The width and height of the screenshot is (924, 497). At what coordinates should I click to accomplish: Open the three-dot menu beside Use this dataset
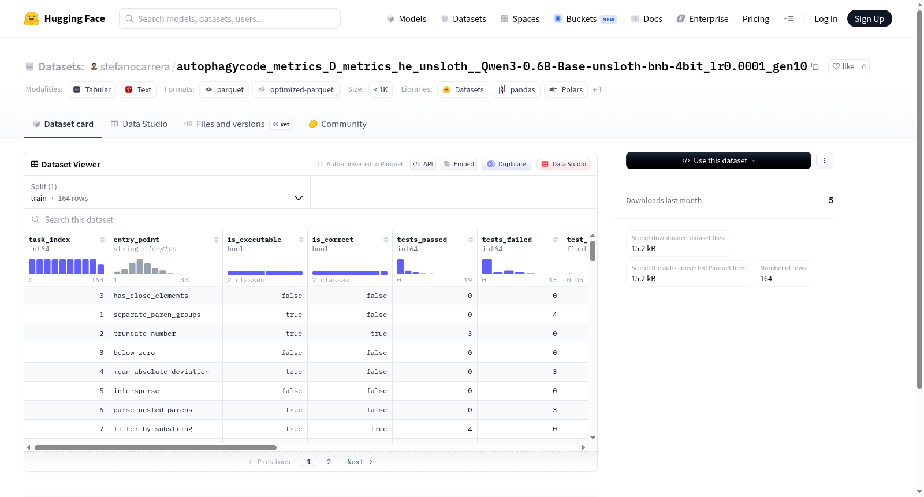825,160
